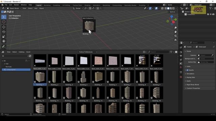Click the viewport zoom magnifier icon
The height and width of the screenshot is (121, 216).
click(175, 28)
